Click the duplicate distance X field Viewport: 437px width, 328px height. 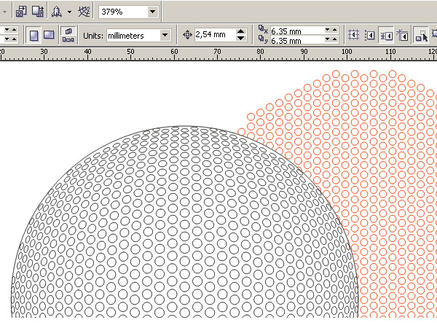[297, 31]
